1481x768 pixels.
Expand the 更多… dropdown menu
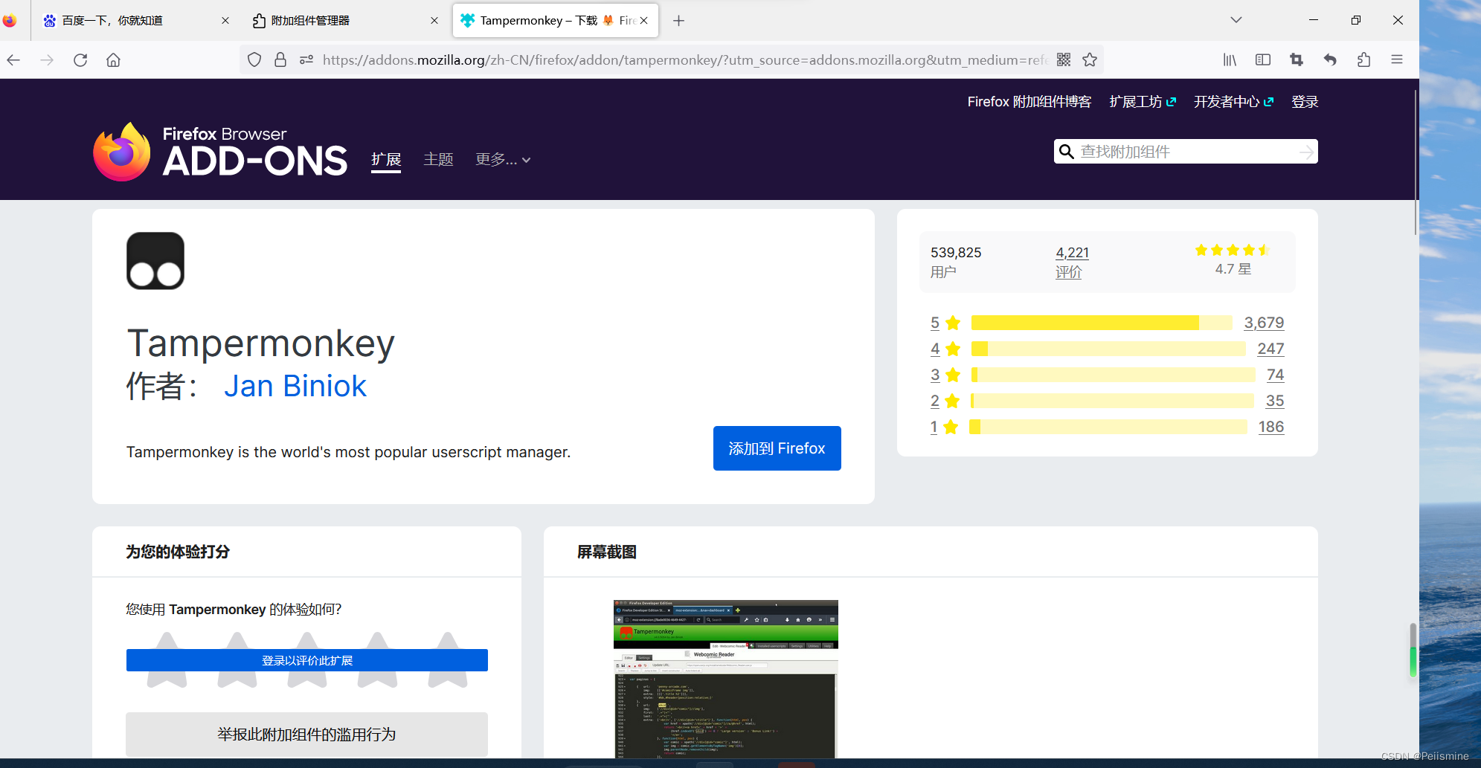(503, 159)
